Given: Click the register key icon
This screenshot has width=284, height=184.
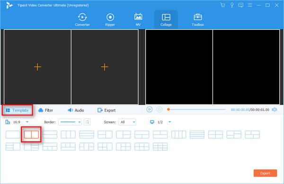Looking at the screenshot, I should click(232, 5).
